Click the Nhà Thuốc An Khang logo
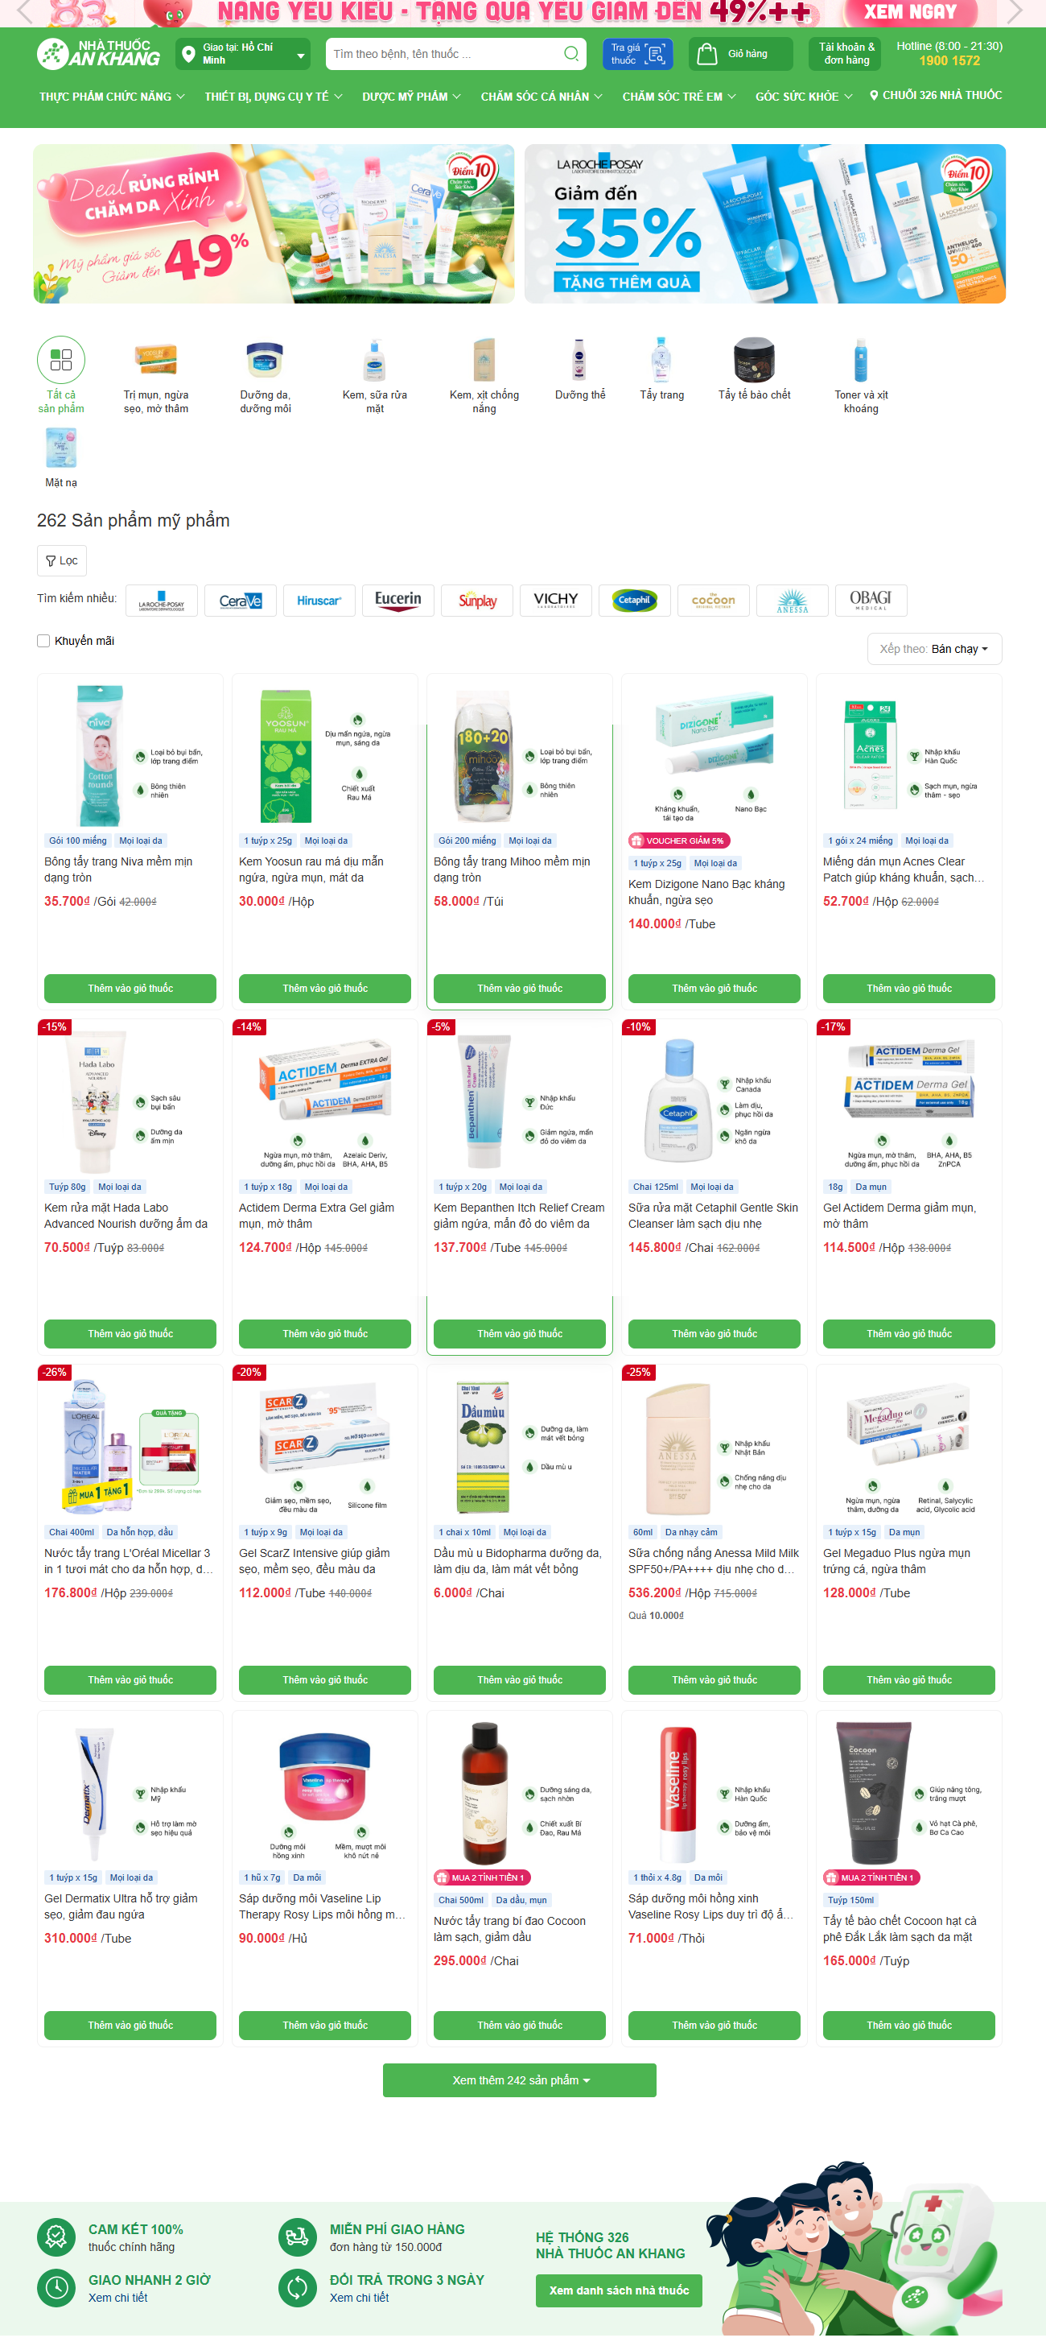1046x2346 pixels. (98, 54)
